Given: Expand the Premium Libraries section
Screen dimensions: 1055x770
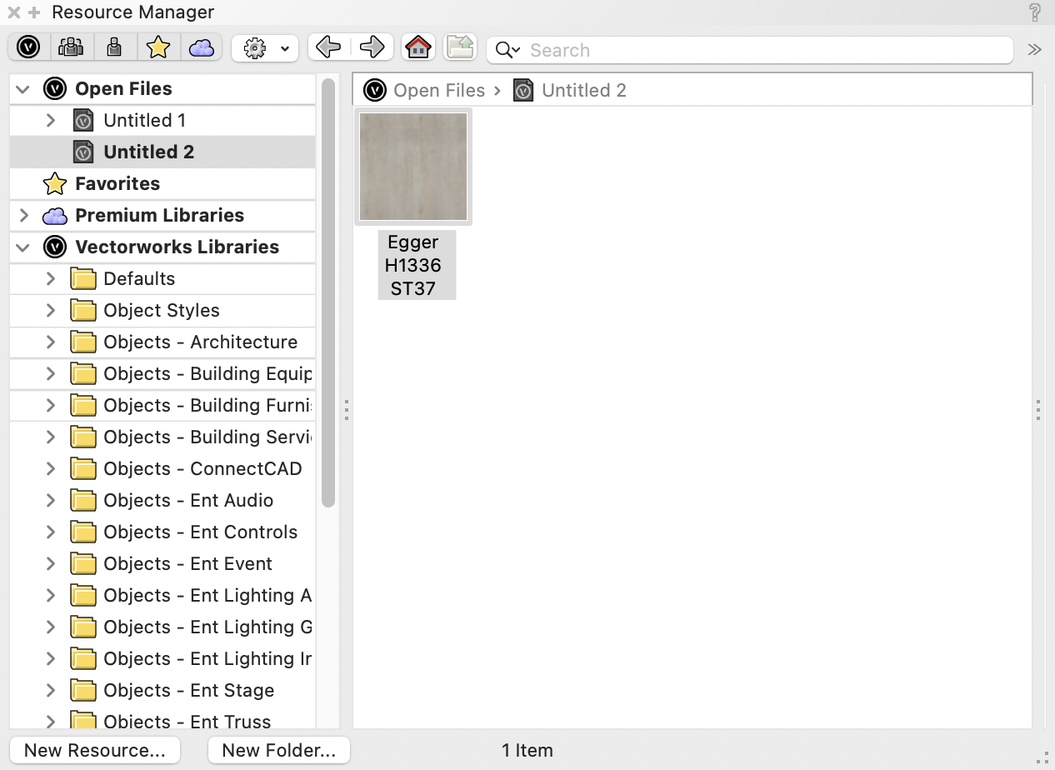Looking at the screenshot, I should (x=24, y=215).
